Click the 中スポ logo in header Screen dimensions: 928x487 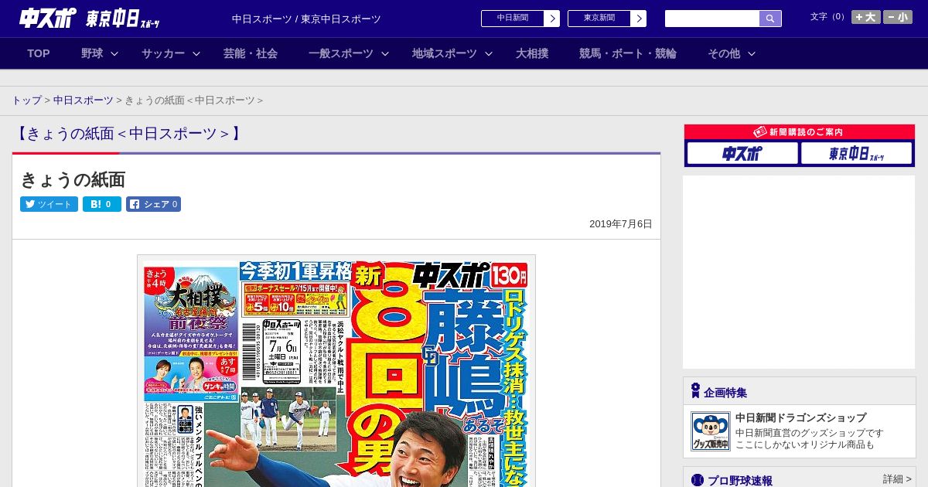click(48, 18)
